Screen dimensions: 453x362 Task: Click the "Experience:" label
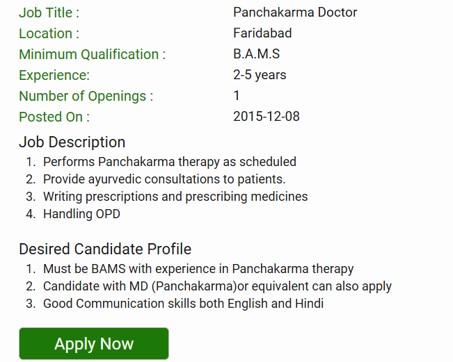click(54, 75)
